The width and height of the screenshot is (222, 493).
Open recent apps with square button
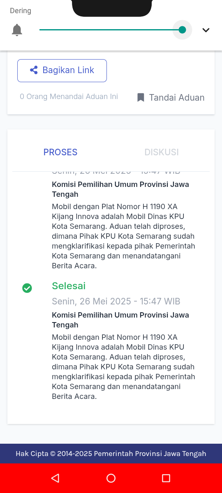[166, 478]
